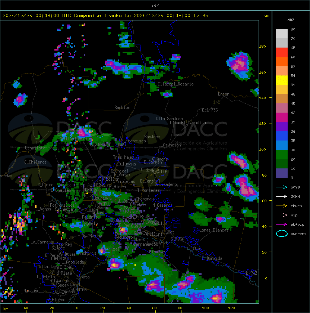Click the Tres_Mayo location label
This screenshot has width=310, height=313.
tap(123, 157)
